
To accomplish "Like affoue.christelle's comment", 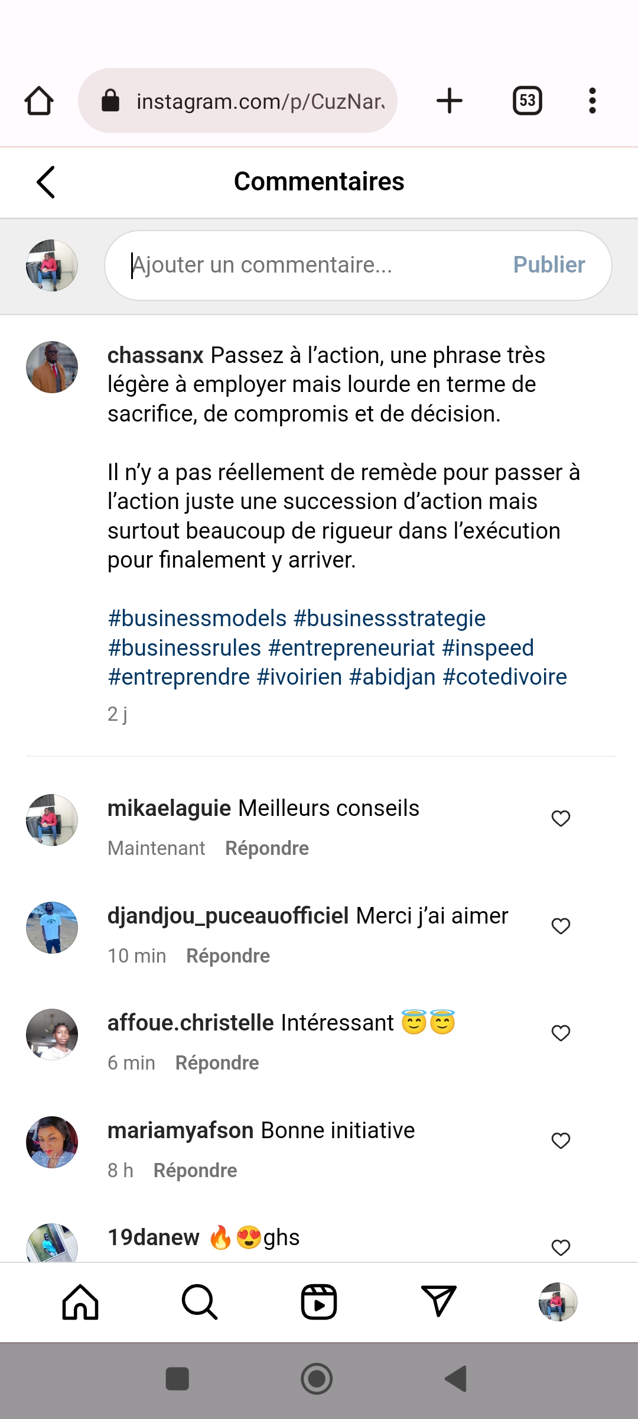I will (x=561, y=1033).
